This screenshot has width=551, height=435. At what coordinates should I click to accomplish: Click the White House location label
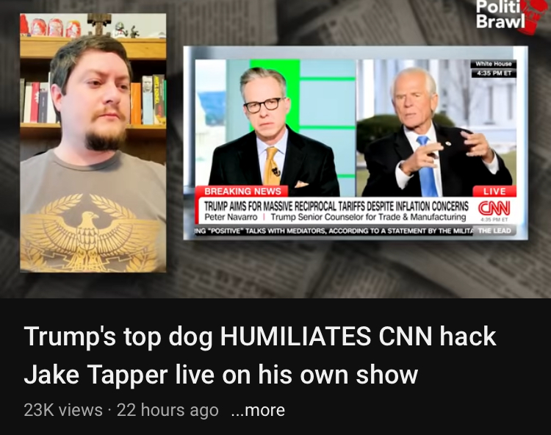tap(494, 64)
